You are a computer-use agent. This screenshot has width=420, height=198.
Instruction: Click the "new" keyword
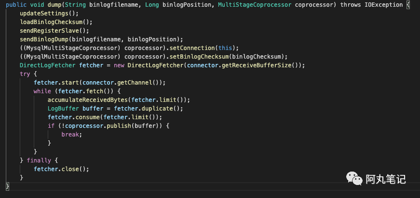[x=119, y=65]
